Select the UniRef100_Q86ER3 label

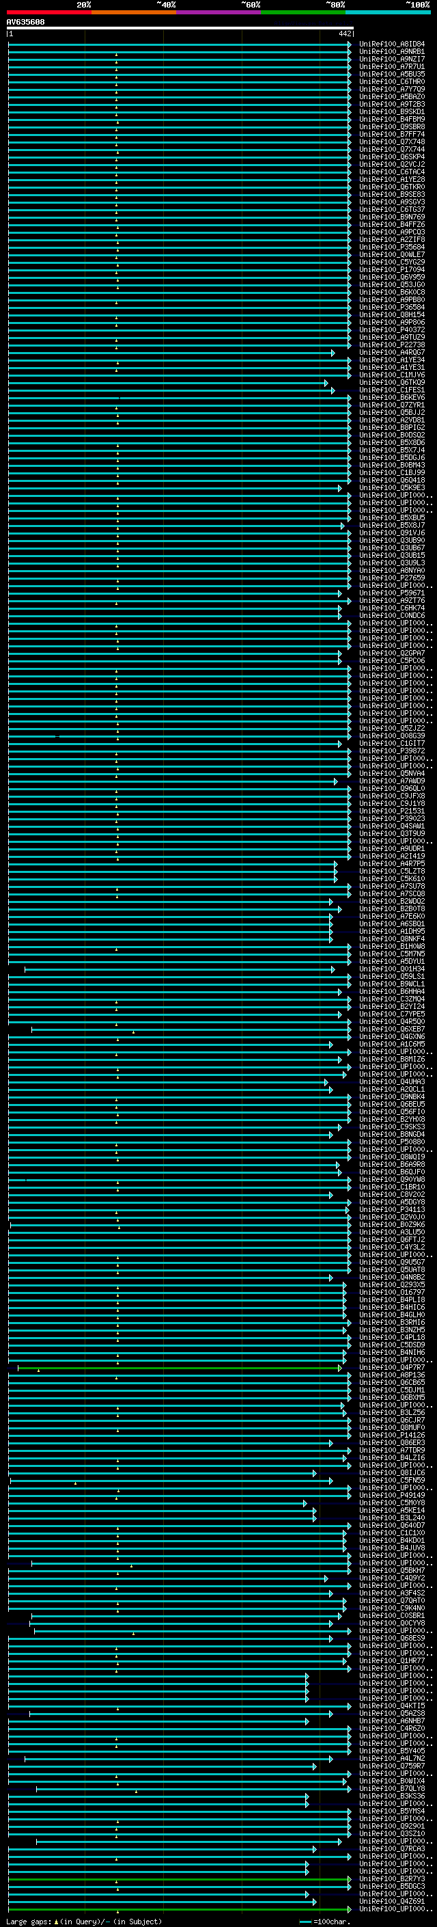click(x=391, y=1443)
